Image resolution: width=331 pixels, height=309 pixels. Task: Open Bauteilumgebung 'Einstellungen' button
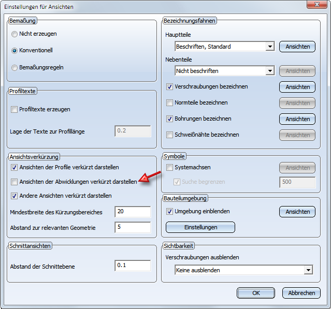pos(200,227)
